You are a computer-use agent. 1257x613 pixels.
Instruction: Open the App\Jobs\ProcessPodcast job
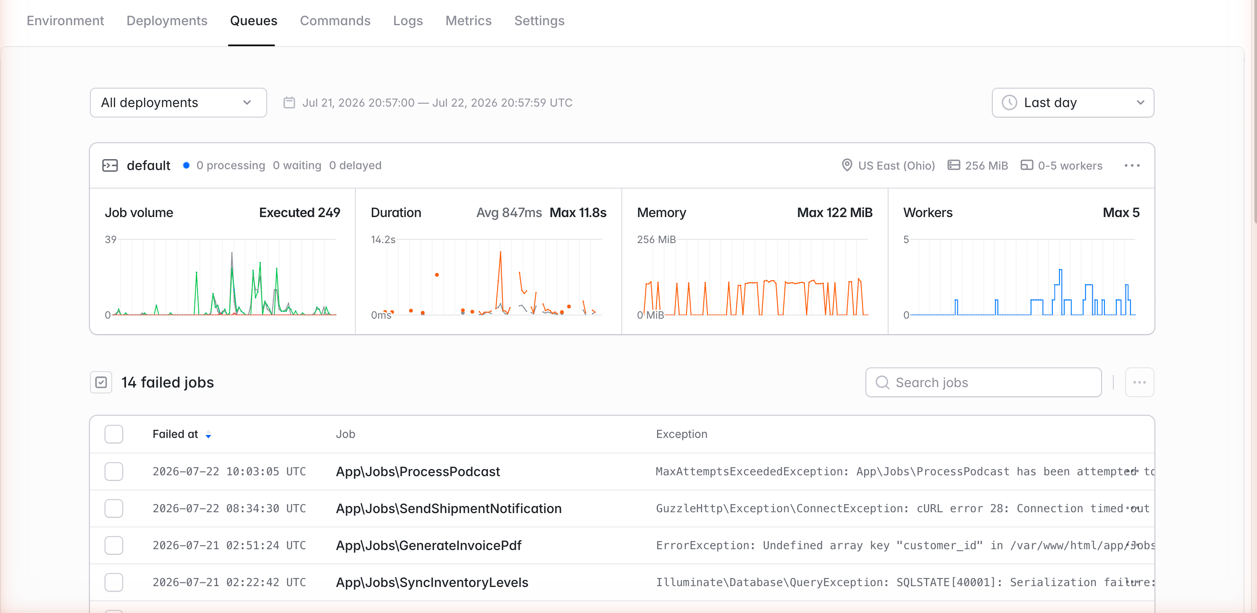418,472
